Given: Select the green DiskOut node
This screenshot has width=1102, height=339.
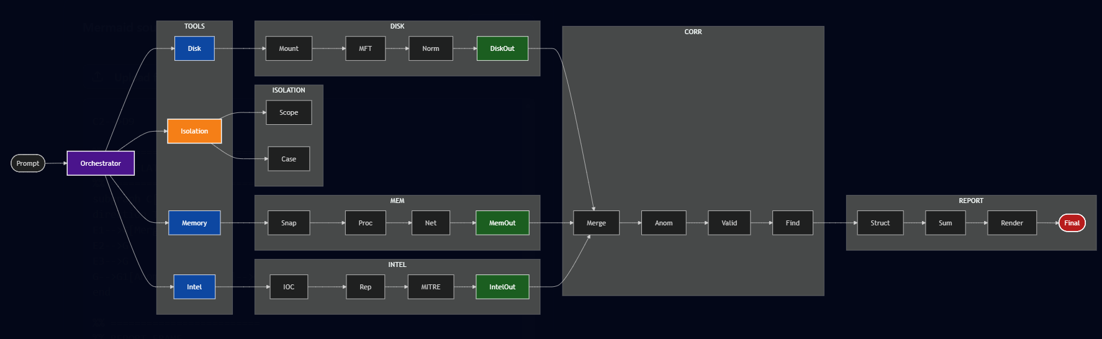Looking at the screenshot, I should coord(502,48).
